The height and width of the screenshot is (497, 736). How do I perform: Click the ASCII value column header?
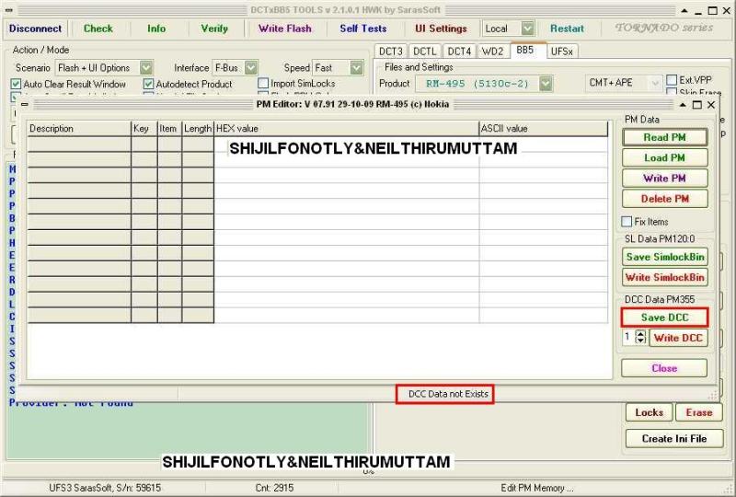point(543,129)
